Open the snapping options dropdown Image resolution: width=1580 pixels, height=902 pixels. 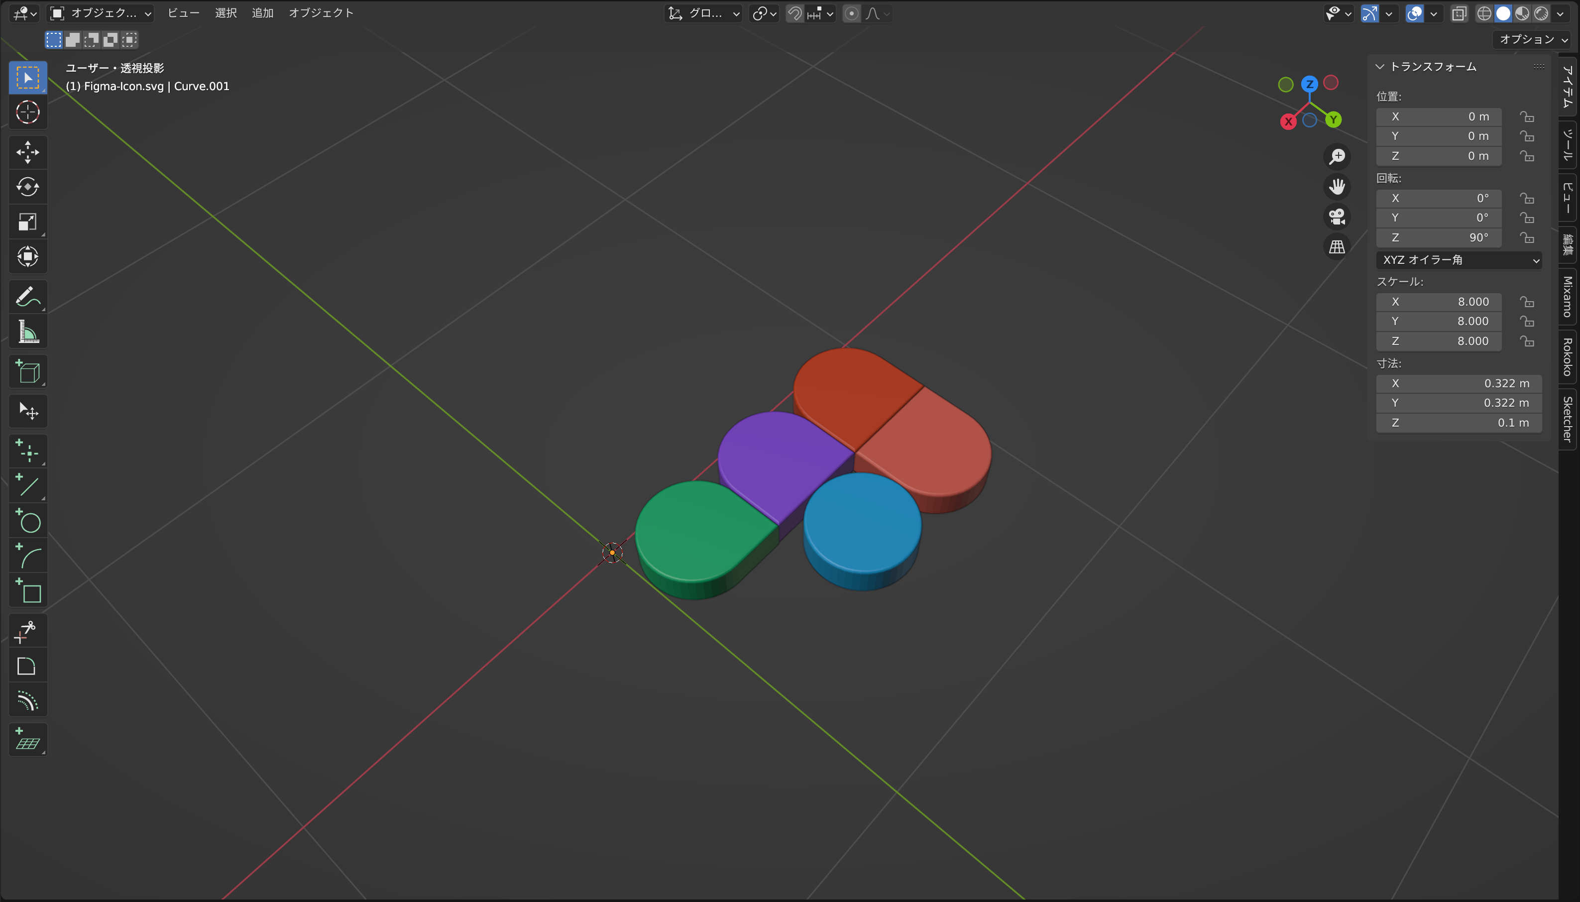(822, 13)
